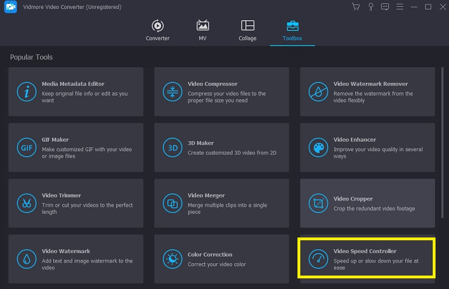Open the feedback chat bubble icon
The width and height of the screenshot is (449, 289).
[x=385, y=7]
